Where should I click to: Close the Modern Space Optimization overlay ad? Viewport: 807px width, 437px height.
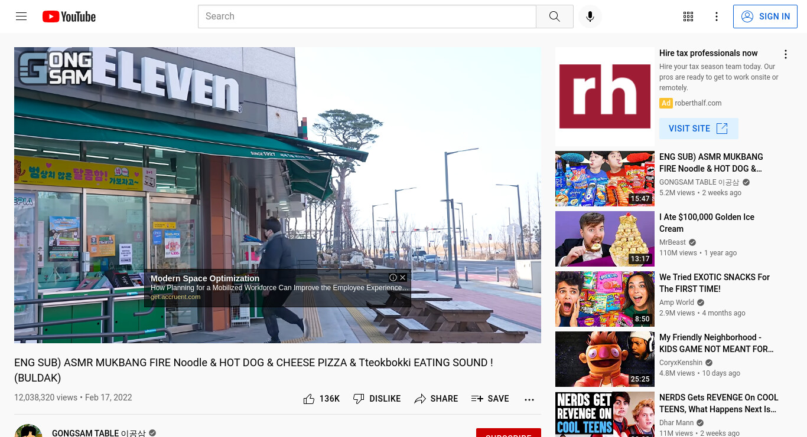[x=403, y=277]
